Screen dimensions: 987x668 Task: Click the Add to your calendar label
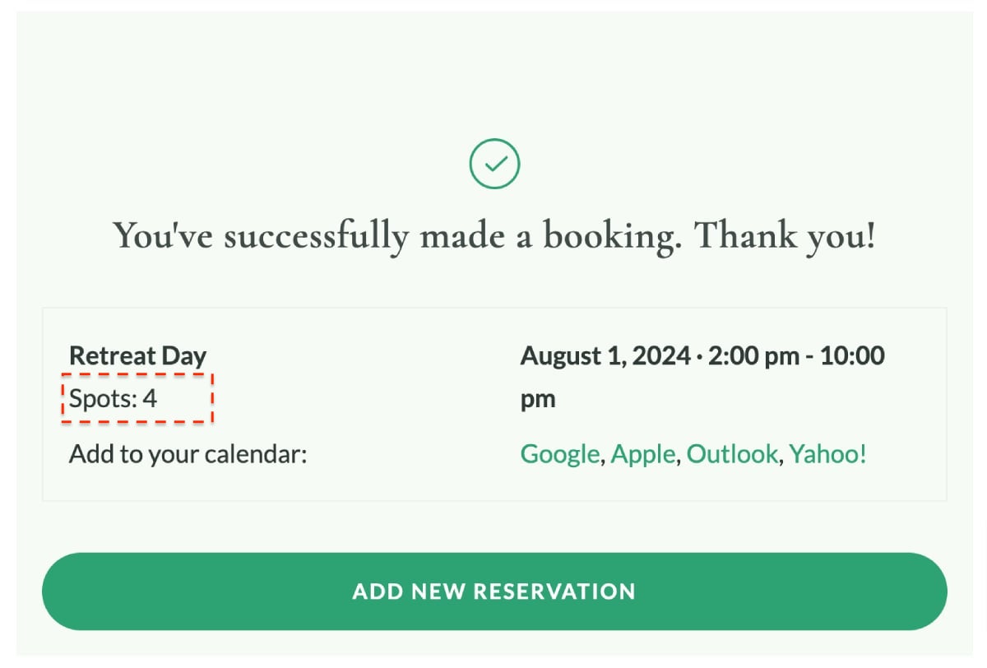point(188,454)
